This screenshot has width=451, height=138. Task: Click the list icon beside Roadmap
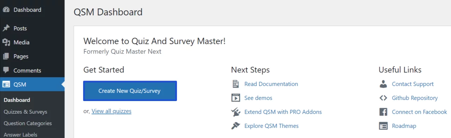coord(383,126)
